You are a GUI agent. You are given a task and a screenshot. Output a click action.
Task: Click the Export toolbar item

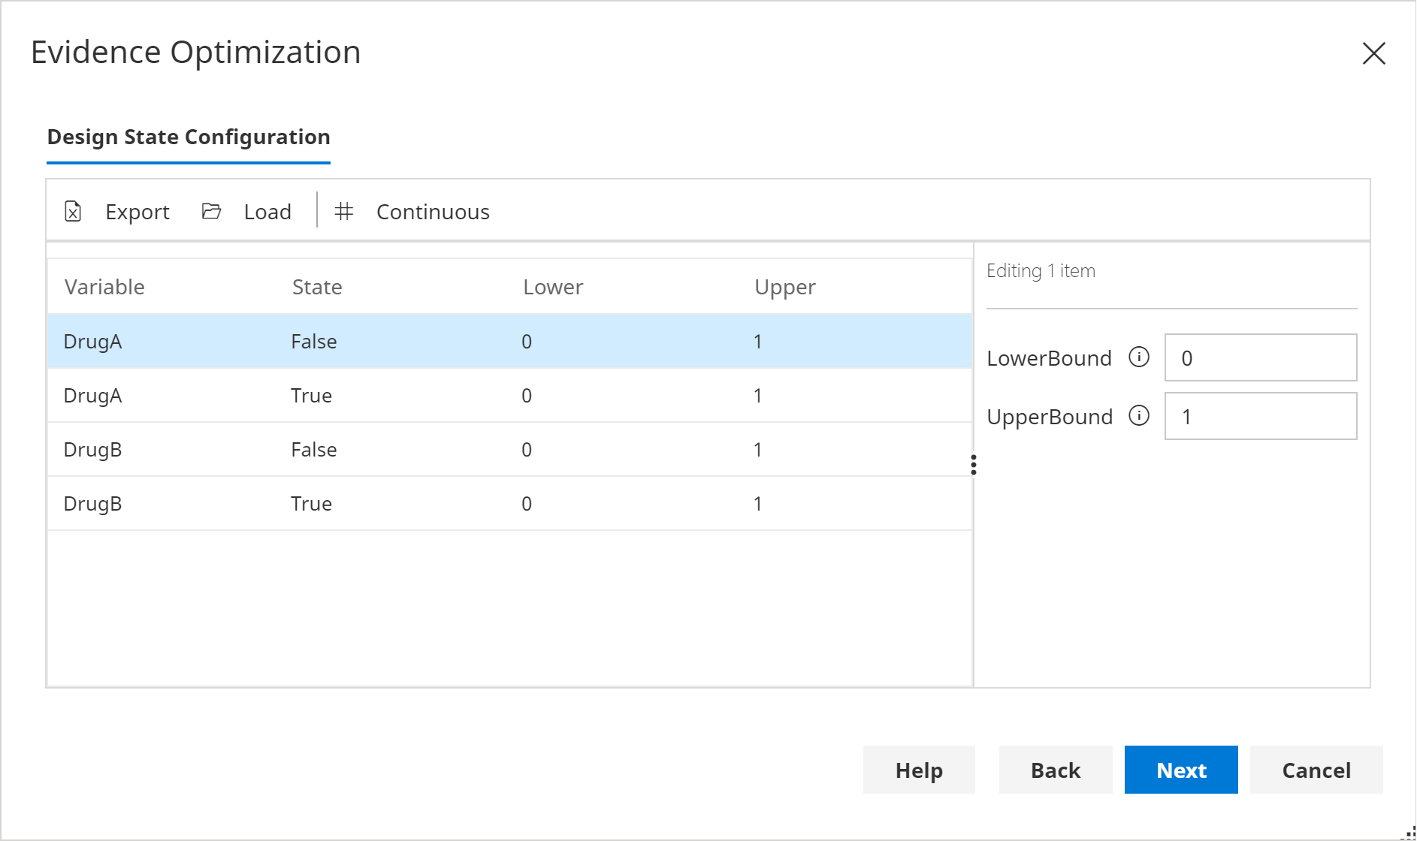(137, 211)
